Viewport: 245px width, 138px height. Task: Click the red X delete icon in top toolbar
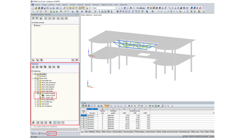pos(178,8)
